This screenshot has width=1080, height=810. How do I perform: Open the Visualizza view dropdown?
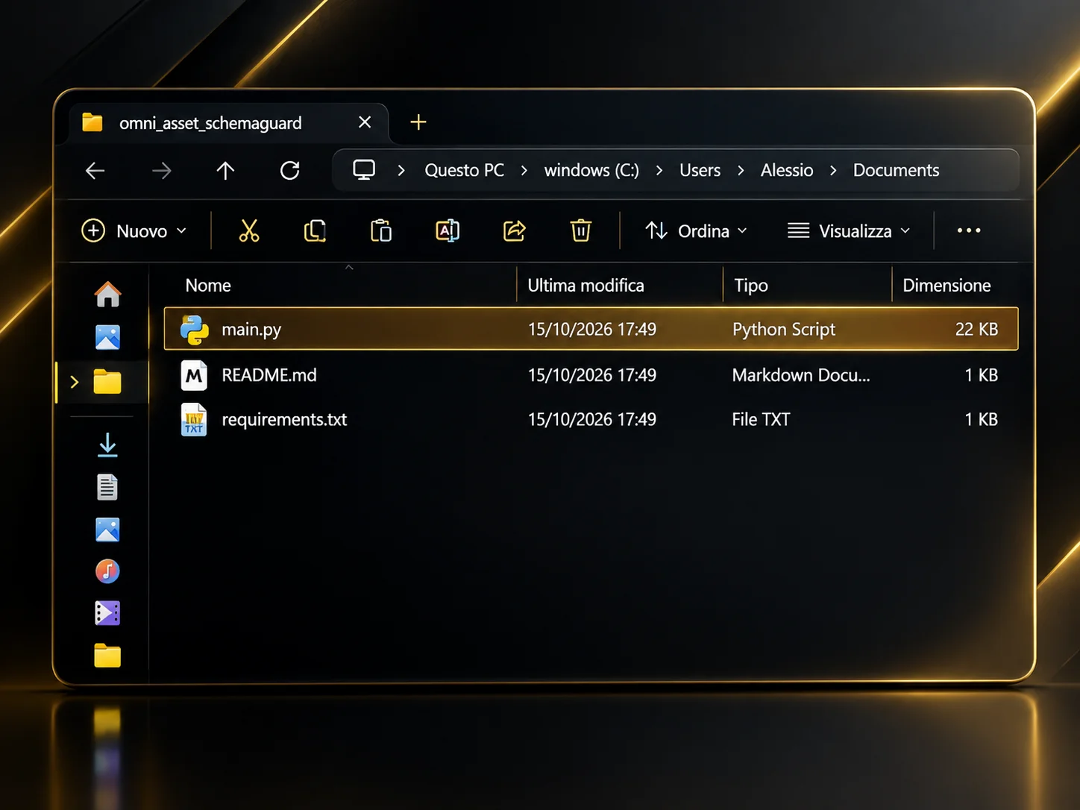pos(849,230)
